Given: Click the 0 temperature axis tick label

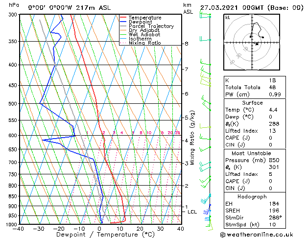Looking at the screenshot, I should point(99,229).
